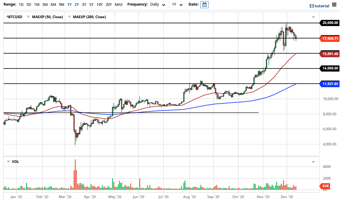Select the 5Y range option

[x=91, y=4]
